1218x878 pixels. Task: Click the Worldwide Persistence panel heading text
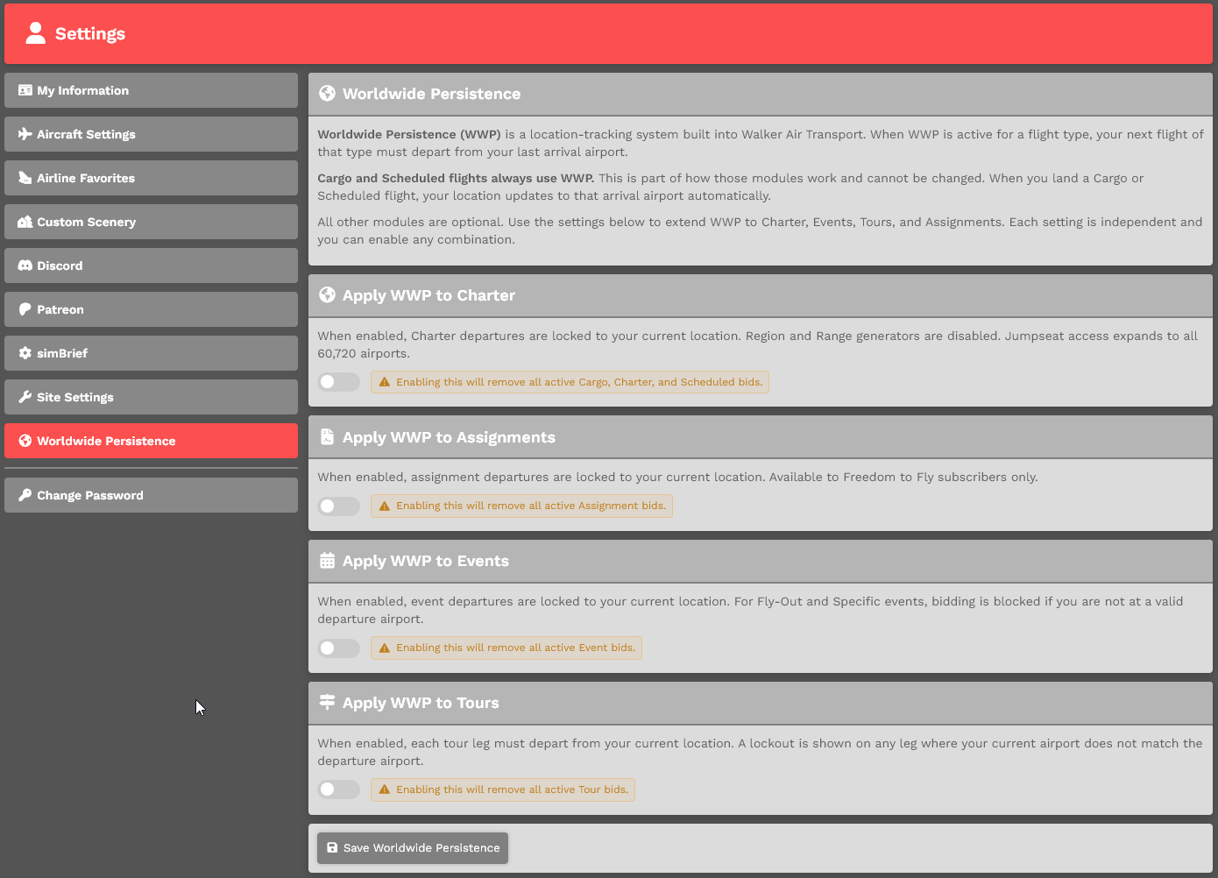tap(431, 94)
